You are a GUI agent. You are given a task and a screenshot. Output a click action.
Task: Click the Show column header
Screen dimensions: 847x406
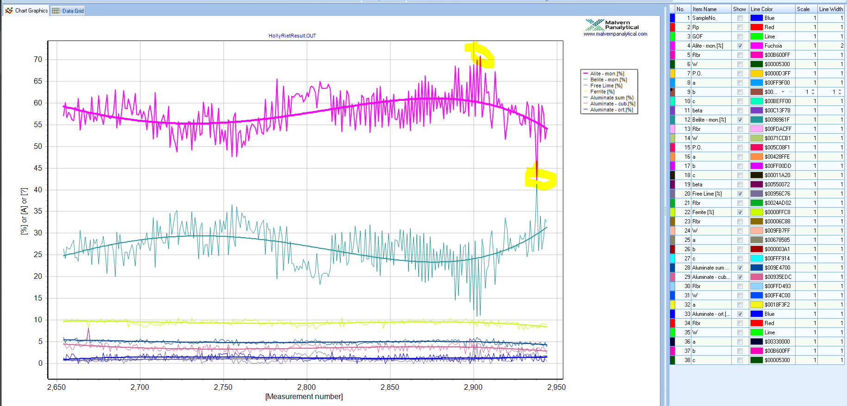[740, 9]
